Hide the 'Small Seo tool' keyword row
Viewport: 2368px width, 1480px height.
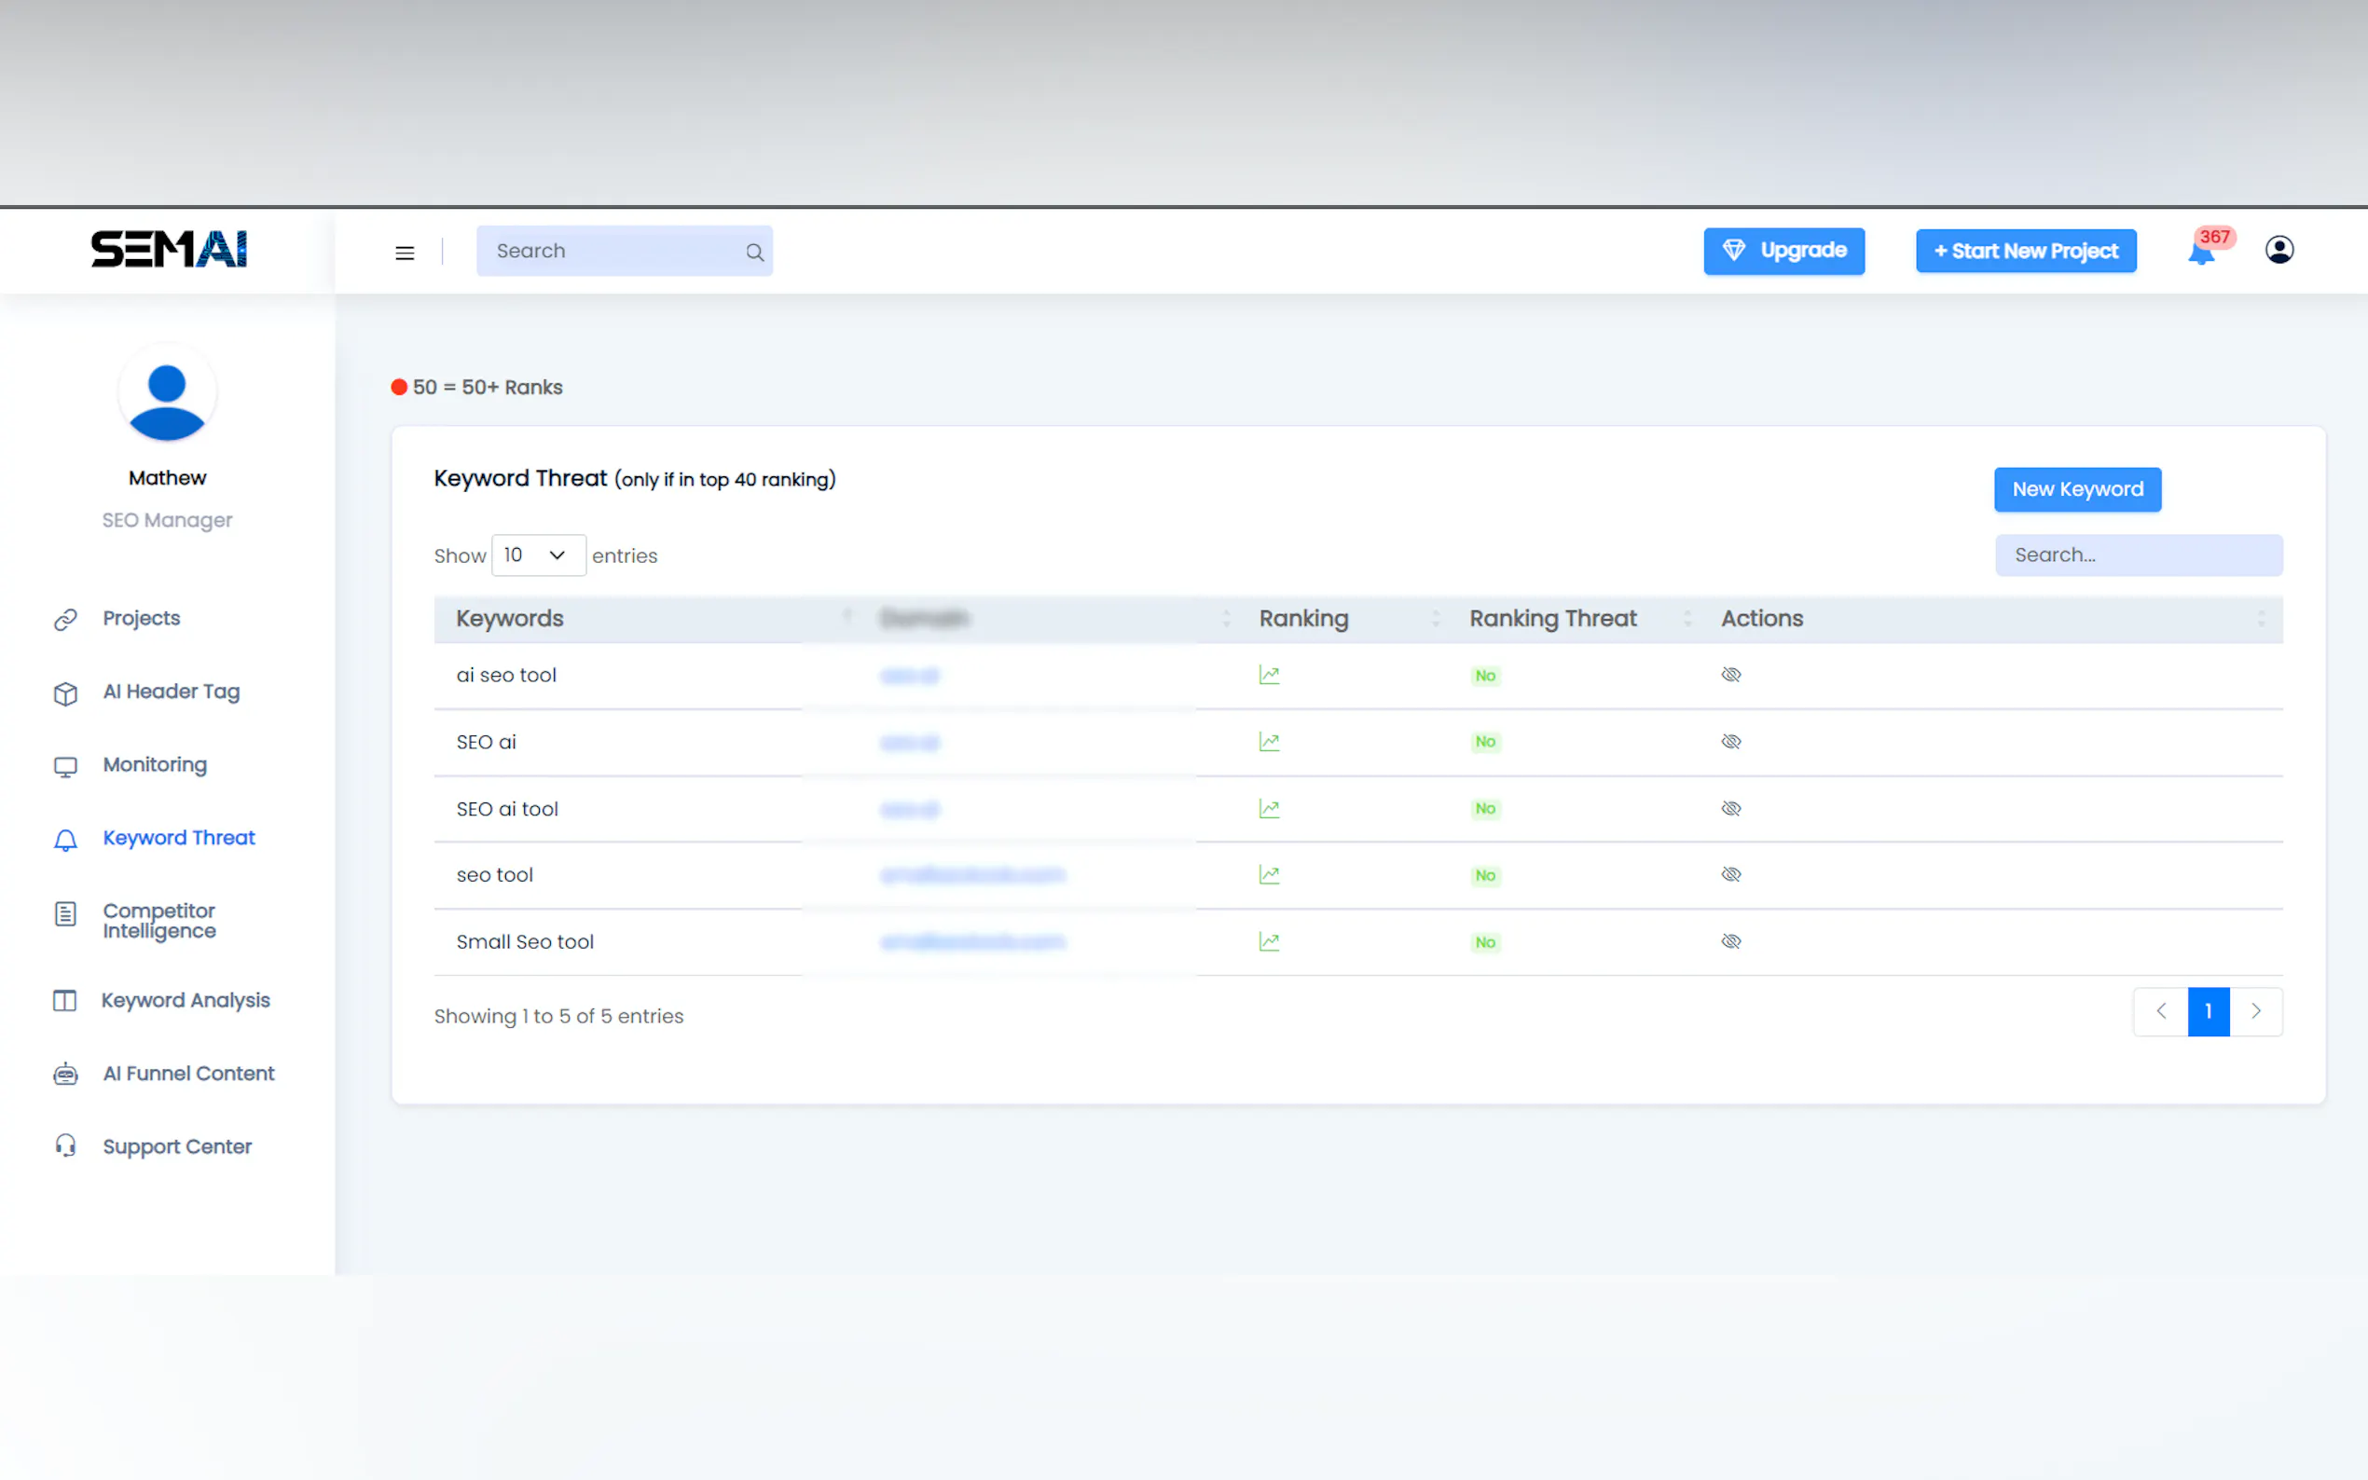click(x=1730, y=941)
